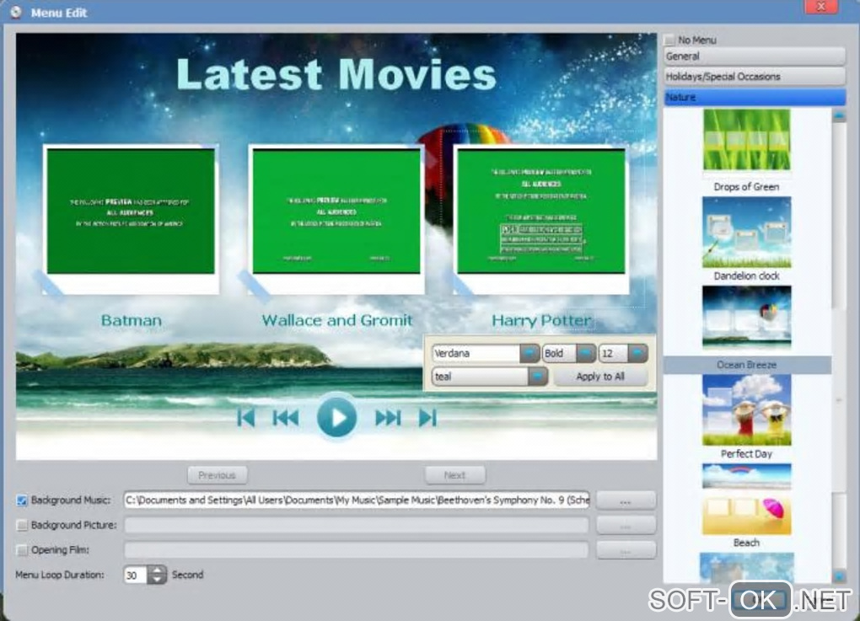Image resolution: width=860 pixels, height=621 pixels.
Task: Click the Batman caption text
Action: click(x=131, y=320)
